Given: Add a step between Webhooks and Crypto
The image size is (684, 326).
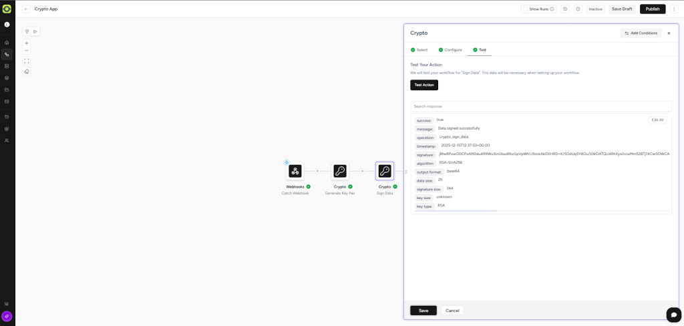Looking at the screenshot, I should [x=317, y=171].
